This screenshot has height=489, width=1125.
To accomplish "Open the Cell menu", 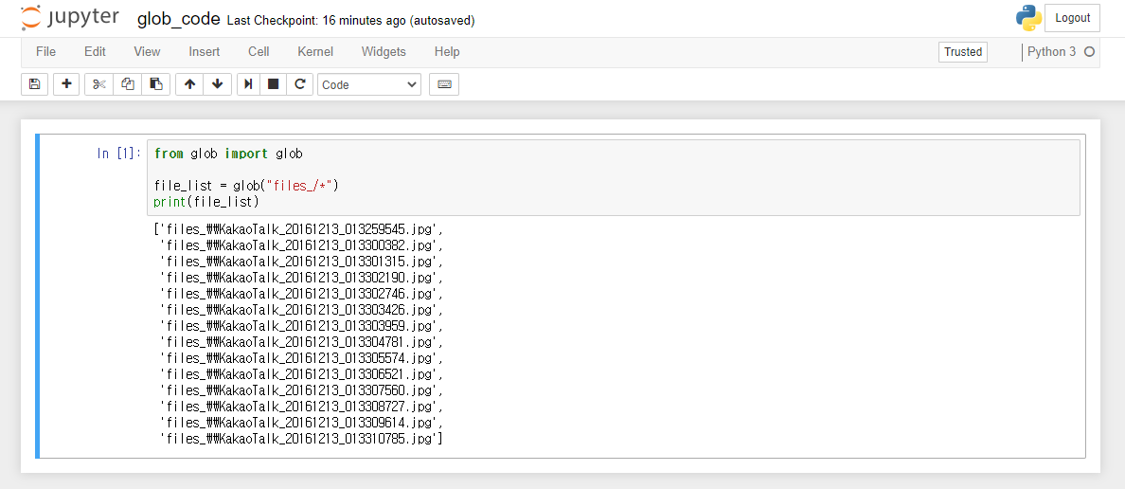I will pos(259,52).
